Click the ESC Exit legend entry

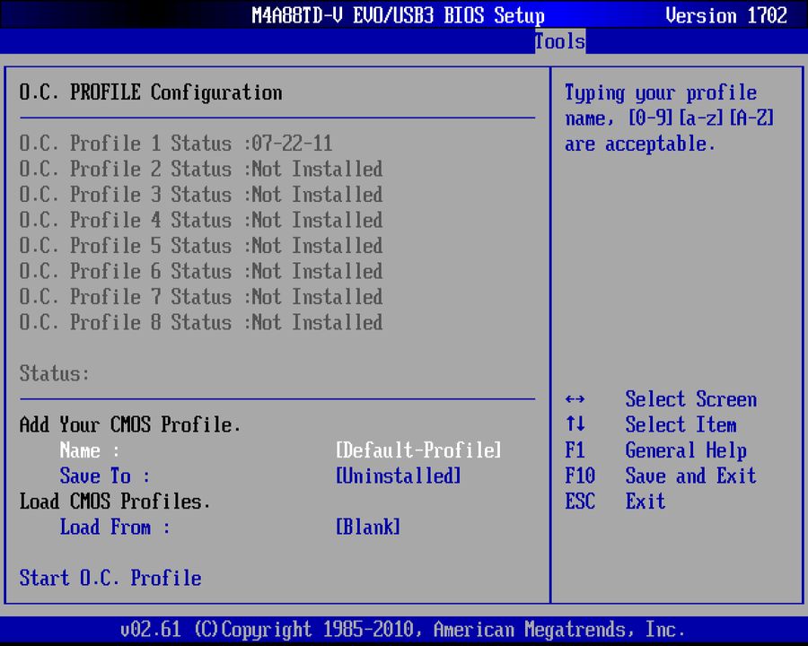tap(628, 502)
